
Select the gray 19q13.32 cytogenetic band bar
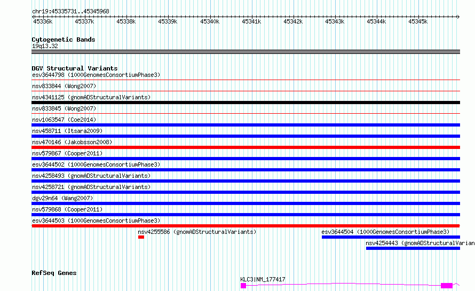tap(246, 52)
